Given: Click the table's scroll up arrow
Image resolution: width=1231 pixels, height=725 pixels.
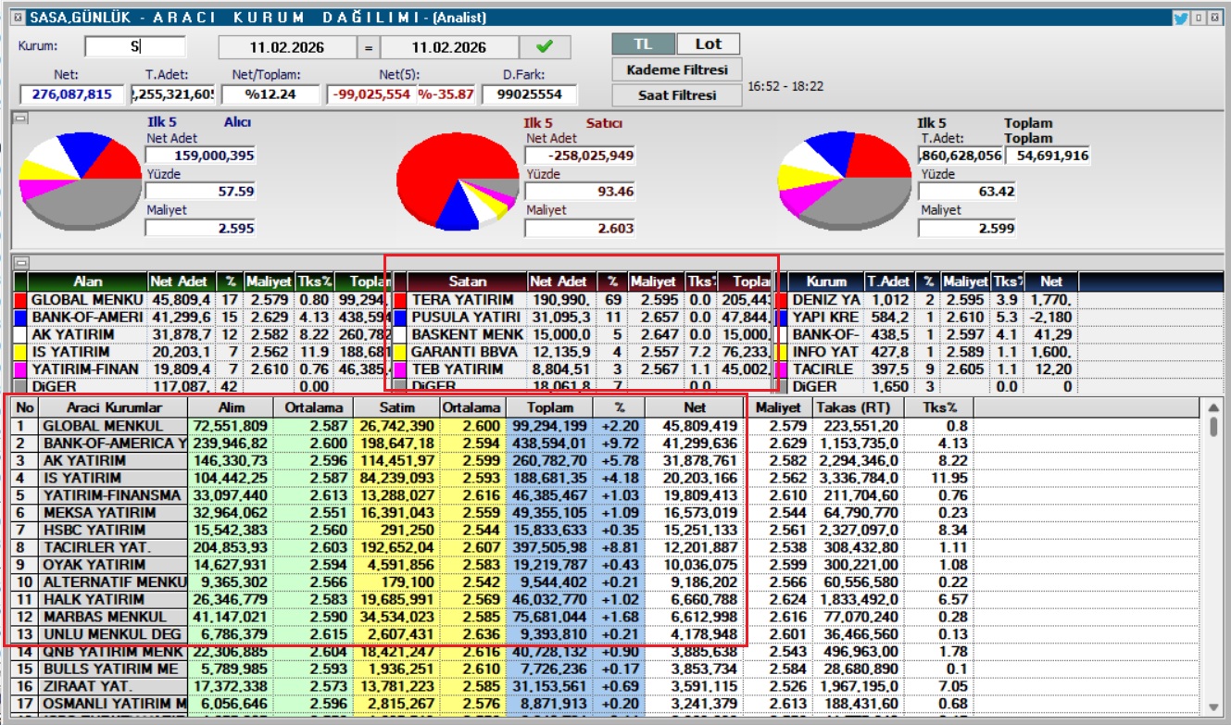Looking at the screenshot, I should coord(1212,407).
